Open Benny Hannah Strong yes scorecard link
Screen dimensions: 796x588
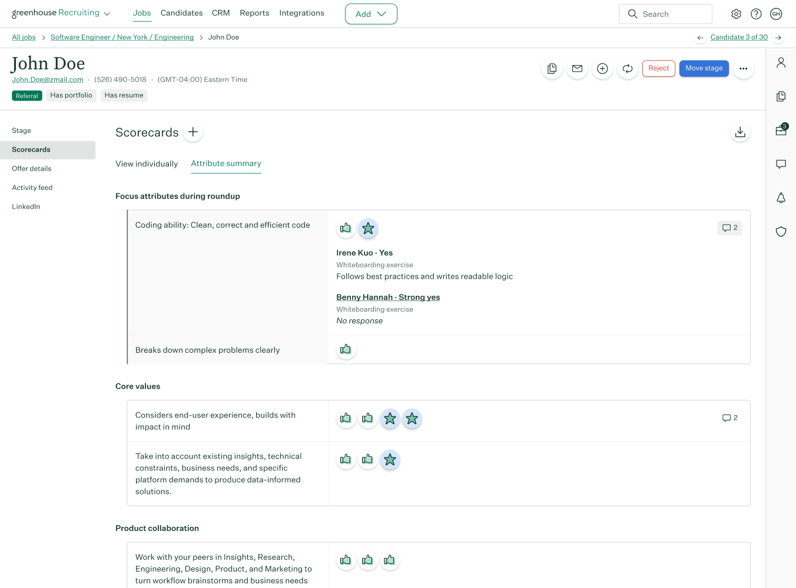point(388,298)
